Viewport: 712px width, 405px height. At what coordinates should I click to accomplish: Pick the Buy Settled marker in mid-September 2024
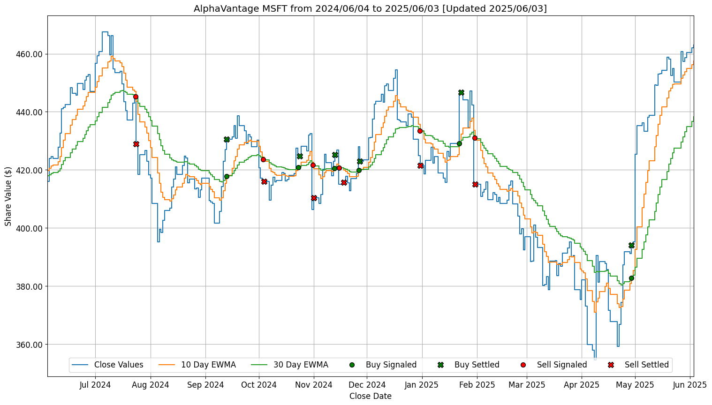[x=227, y=139]
